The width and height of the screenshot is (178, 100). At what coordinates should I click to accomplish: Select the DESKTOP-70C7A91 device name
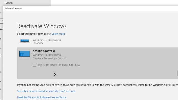[44, 51]
